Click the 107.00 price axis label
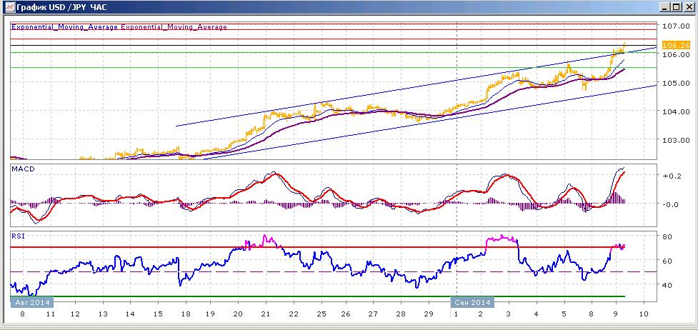Image resolution: width=698 pixels, height=330 pixels. pyautogui.click(x=676, y=26)
